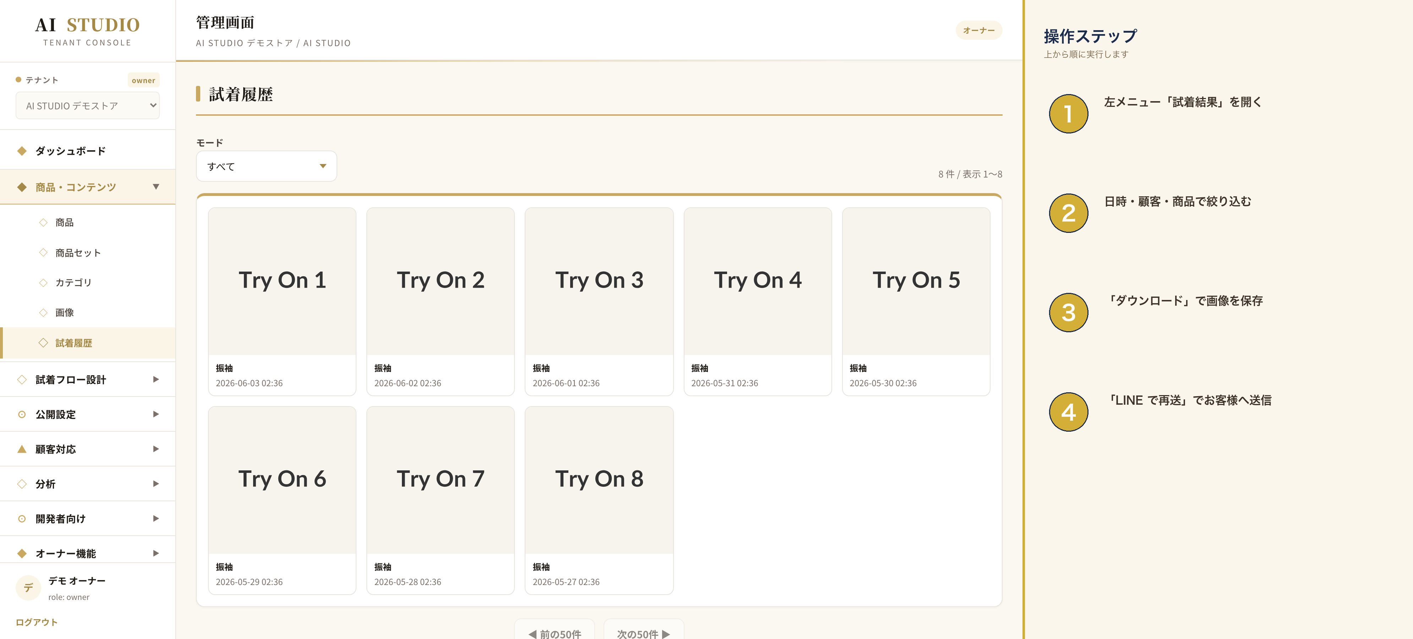Click the 商品・コンテンツ diamond icon
This screenshot has width=1413, height=639.
[x=22, y=187]
